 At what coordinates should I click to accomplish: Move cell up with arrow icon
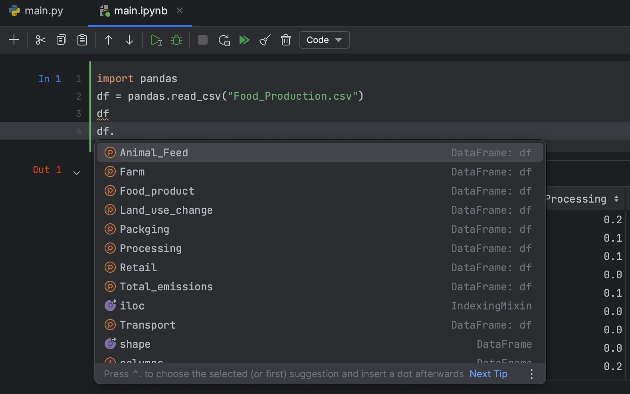click(x=109, y=40)
